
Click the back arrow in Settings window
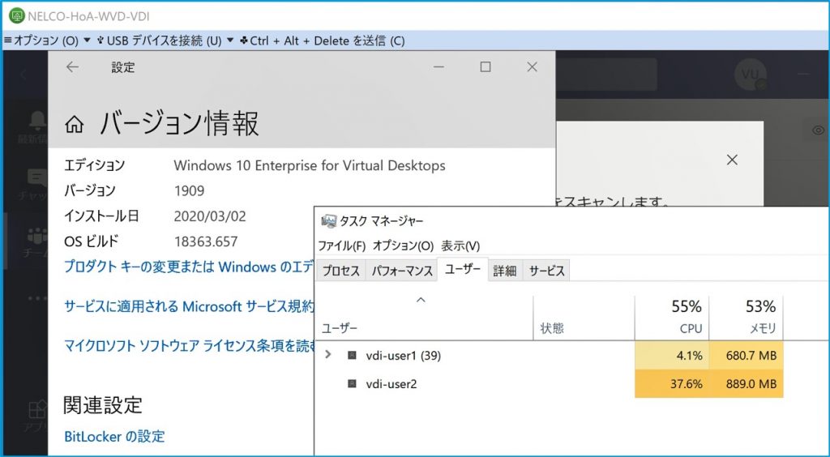pos(72,67)
